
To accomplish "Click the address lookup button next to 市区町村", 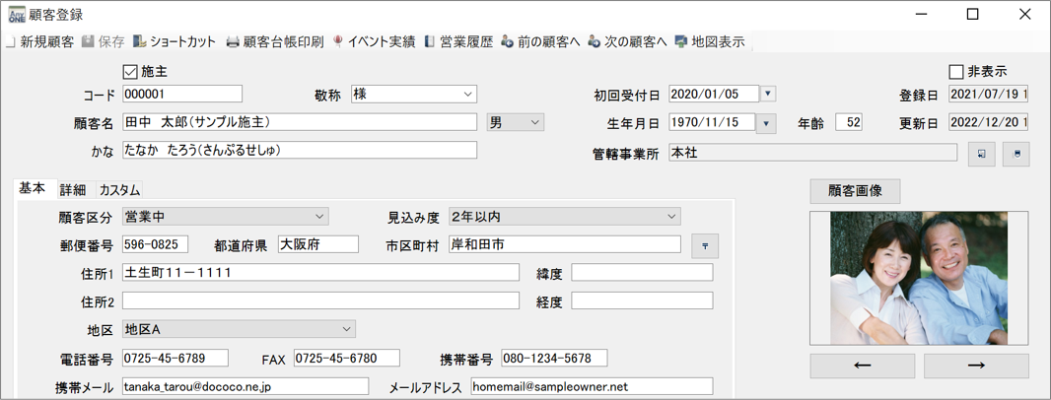I will tap(705, 246).
